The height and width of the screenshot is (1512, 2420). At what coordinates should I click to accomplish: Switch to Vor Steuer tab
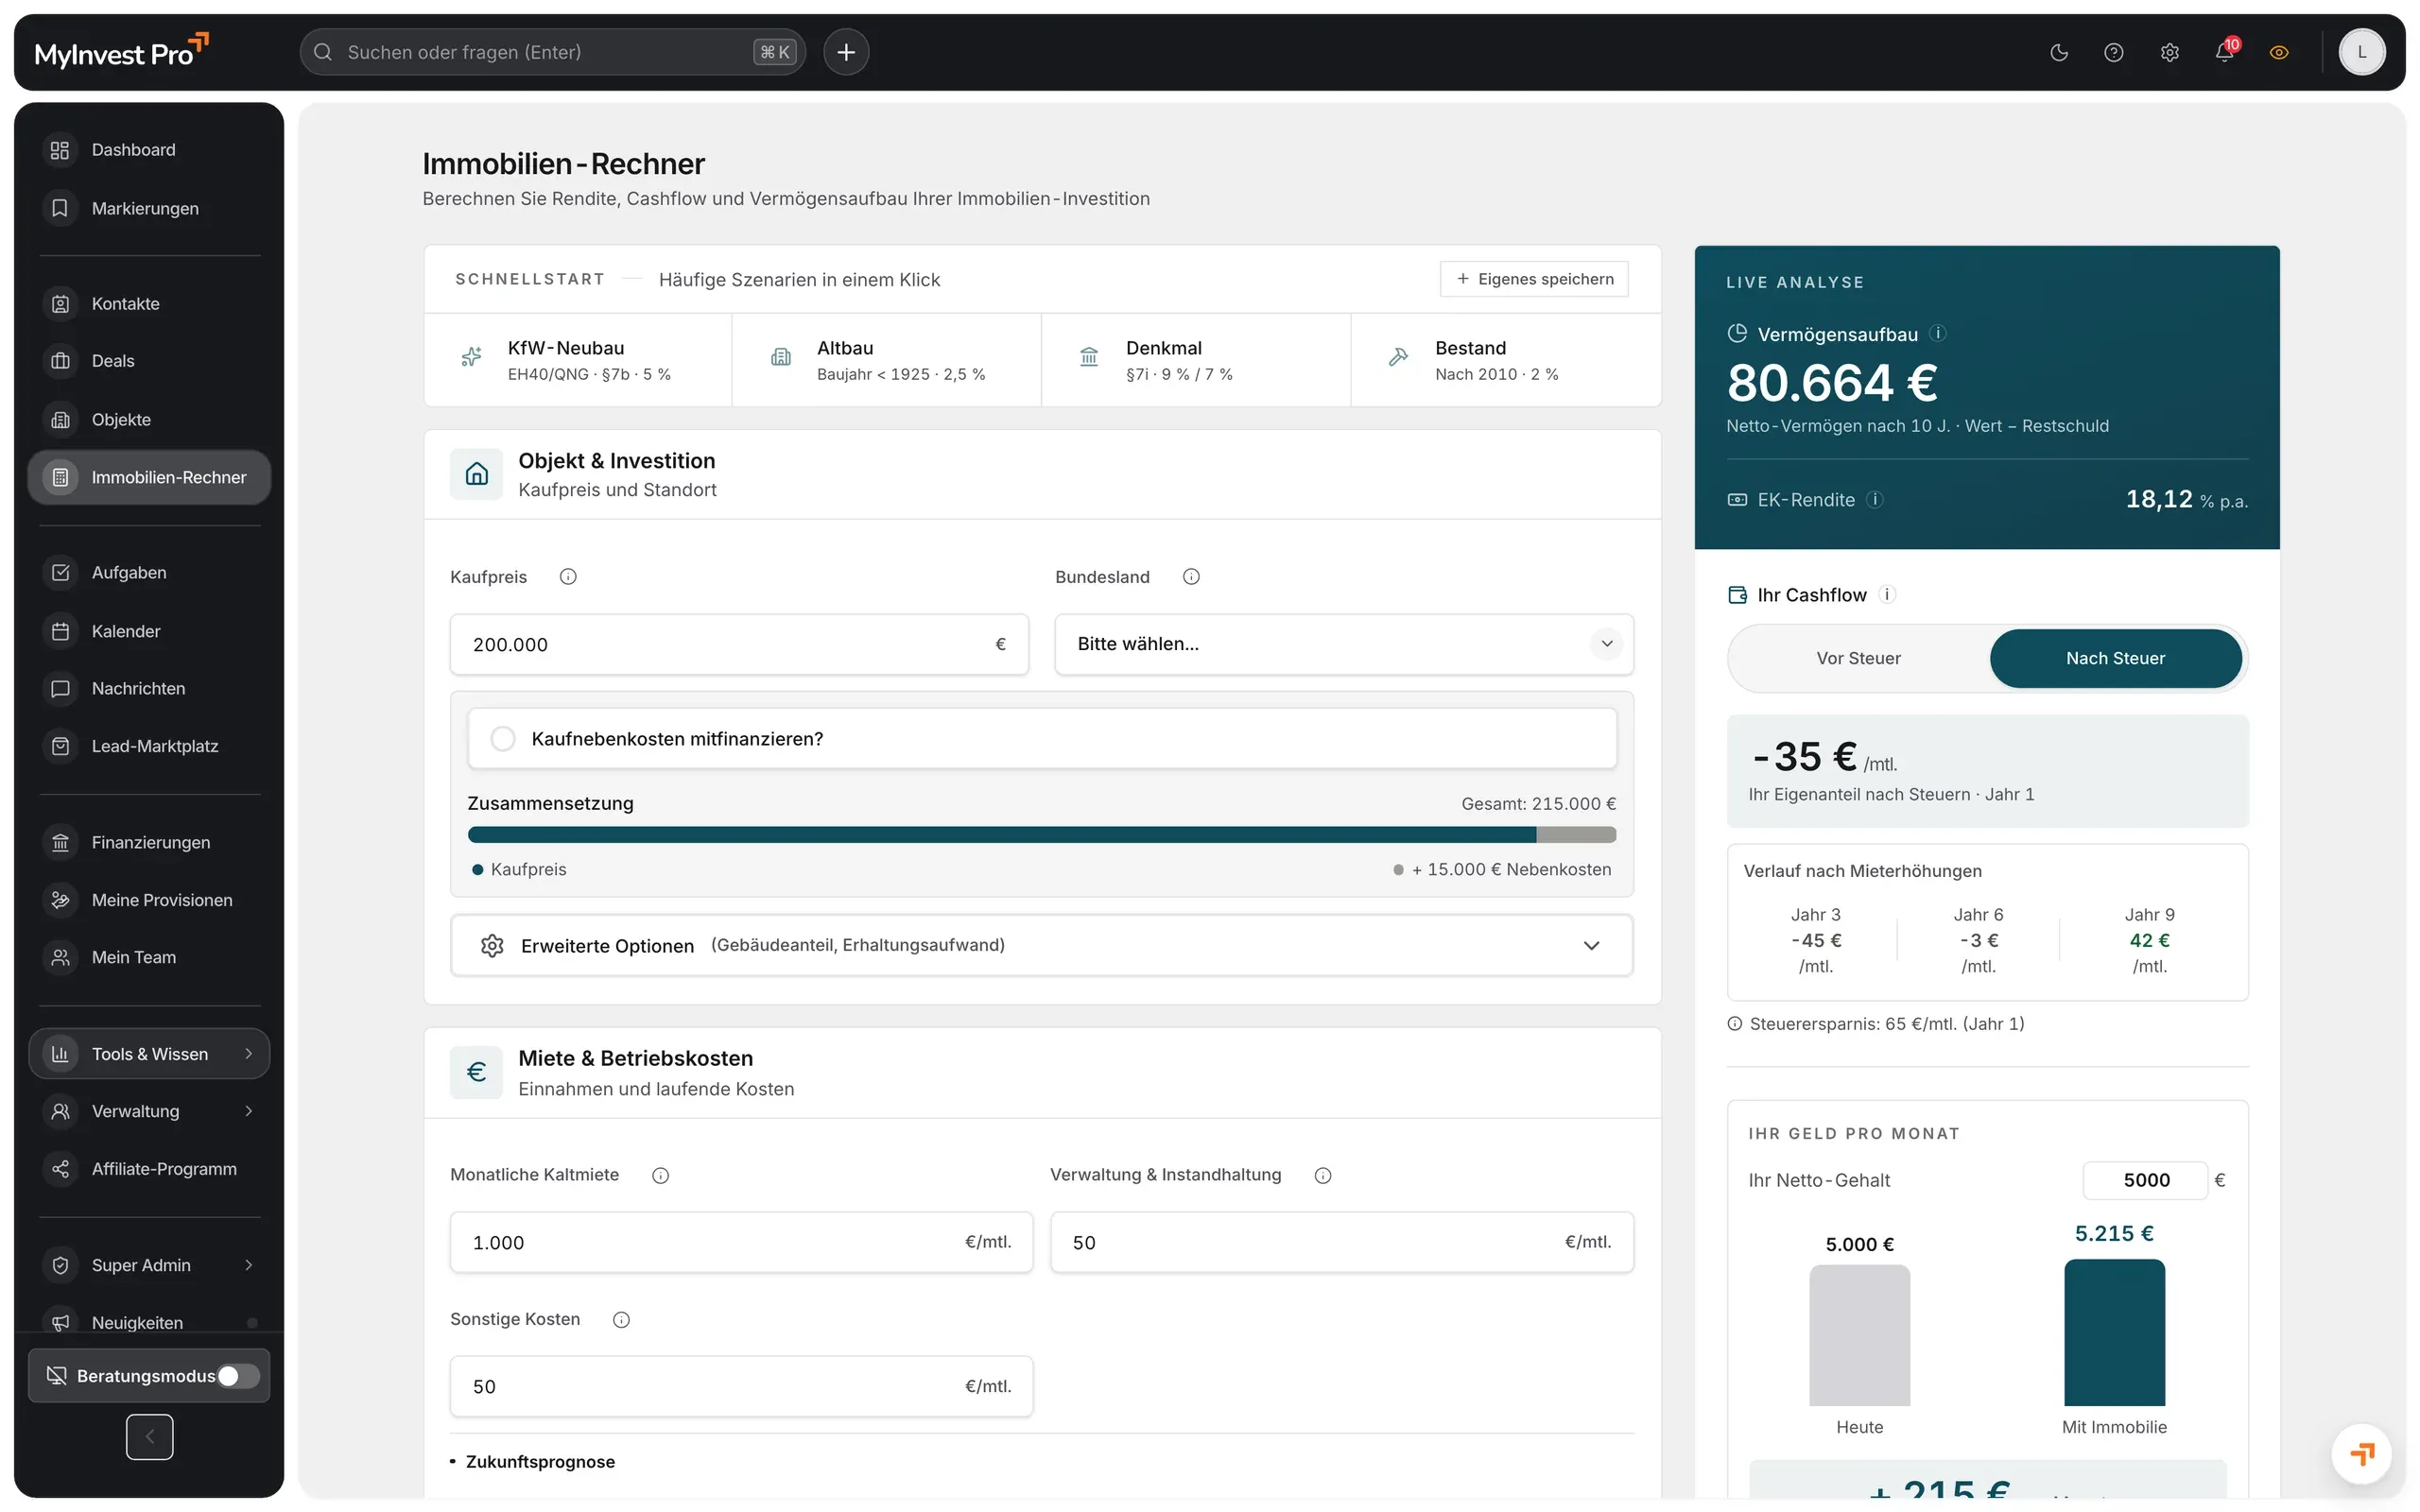[1858, 658]
